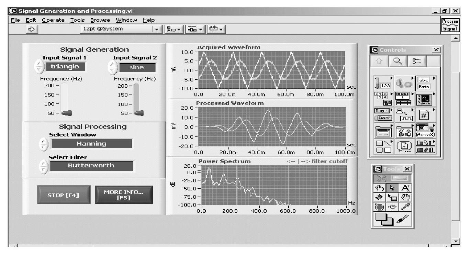Click the Run arrow button in toolbar
The width and height of the screenshot is (471, 255).
pos(32,29)
